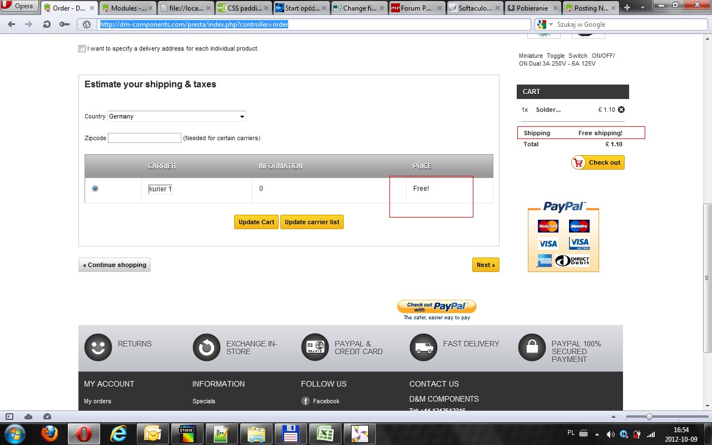Image resolution: width=712 pixels, height=445 pixels.
Task: Click the site info globe badge
Action: click(x=86, y=24)
